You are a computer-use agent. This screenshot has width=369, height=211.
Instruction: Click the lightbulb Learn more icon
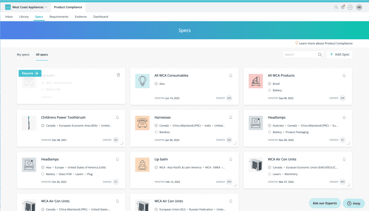coord(297,43)
